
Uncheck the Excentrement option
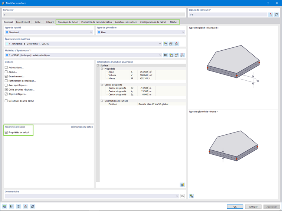tap(6, 76)
